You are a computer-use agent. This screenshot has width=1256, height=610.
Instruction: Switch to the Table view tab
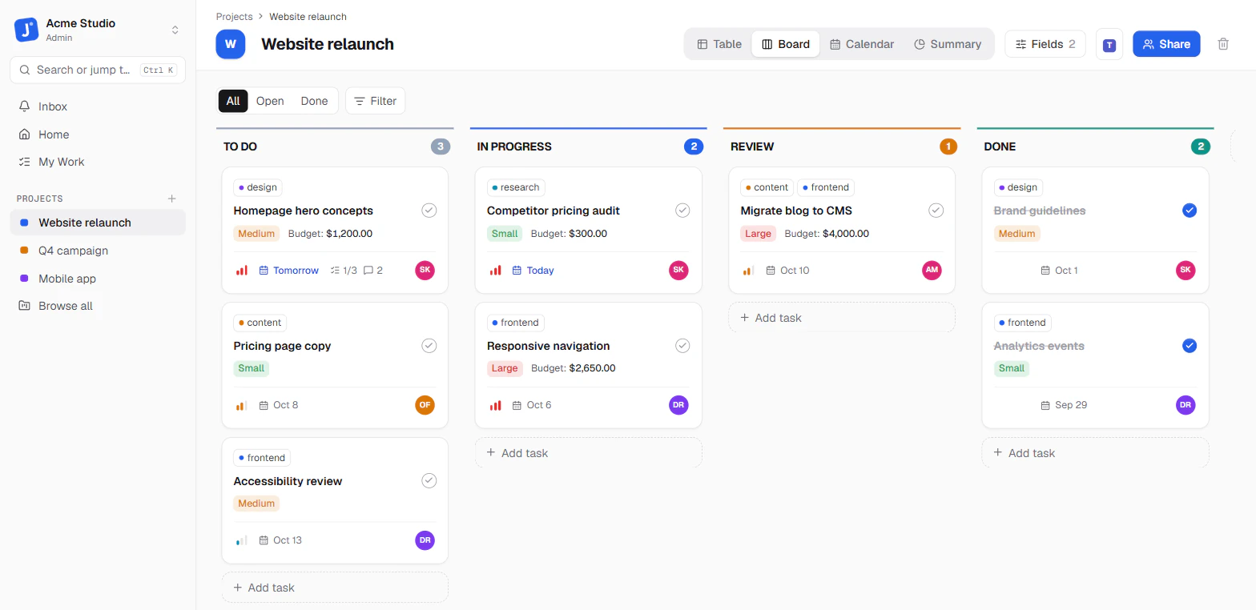coord(719,44)
